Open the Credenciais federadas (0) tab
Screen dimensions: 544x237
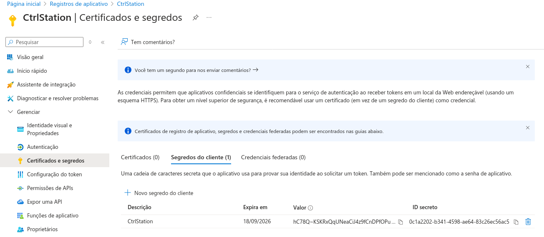pyautogui.click(x=273, y=158)
